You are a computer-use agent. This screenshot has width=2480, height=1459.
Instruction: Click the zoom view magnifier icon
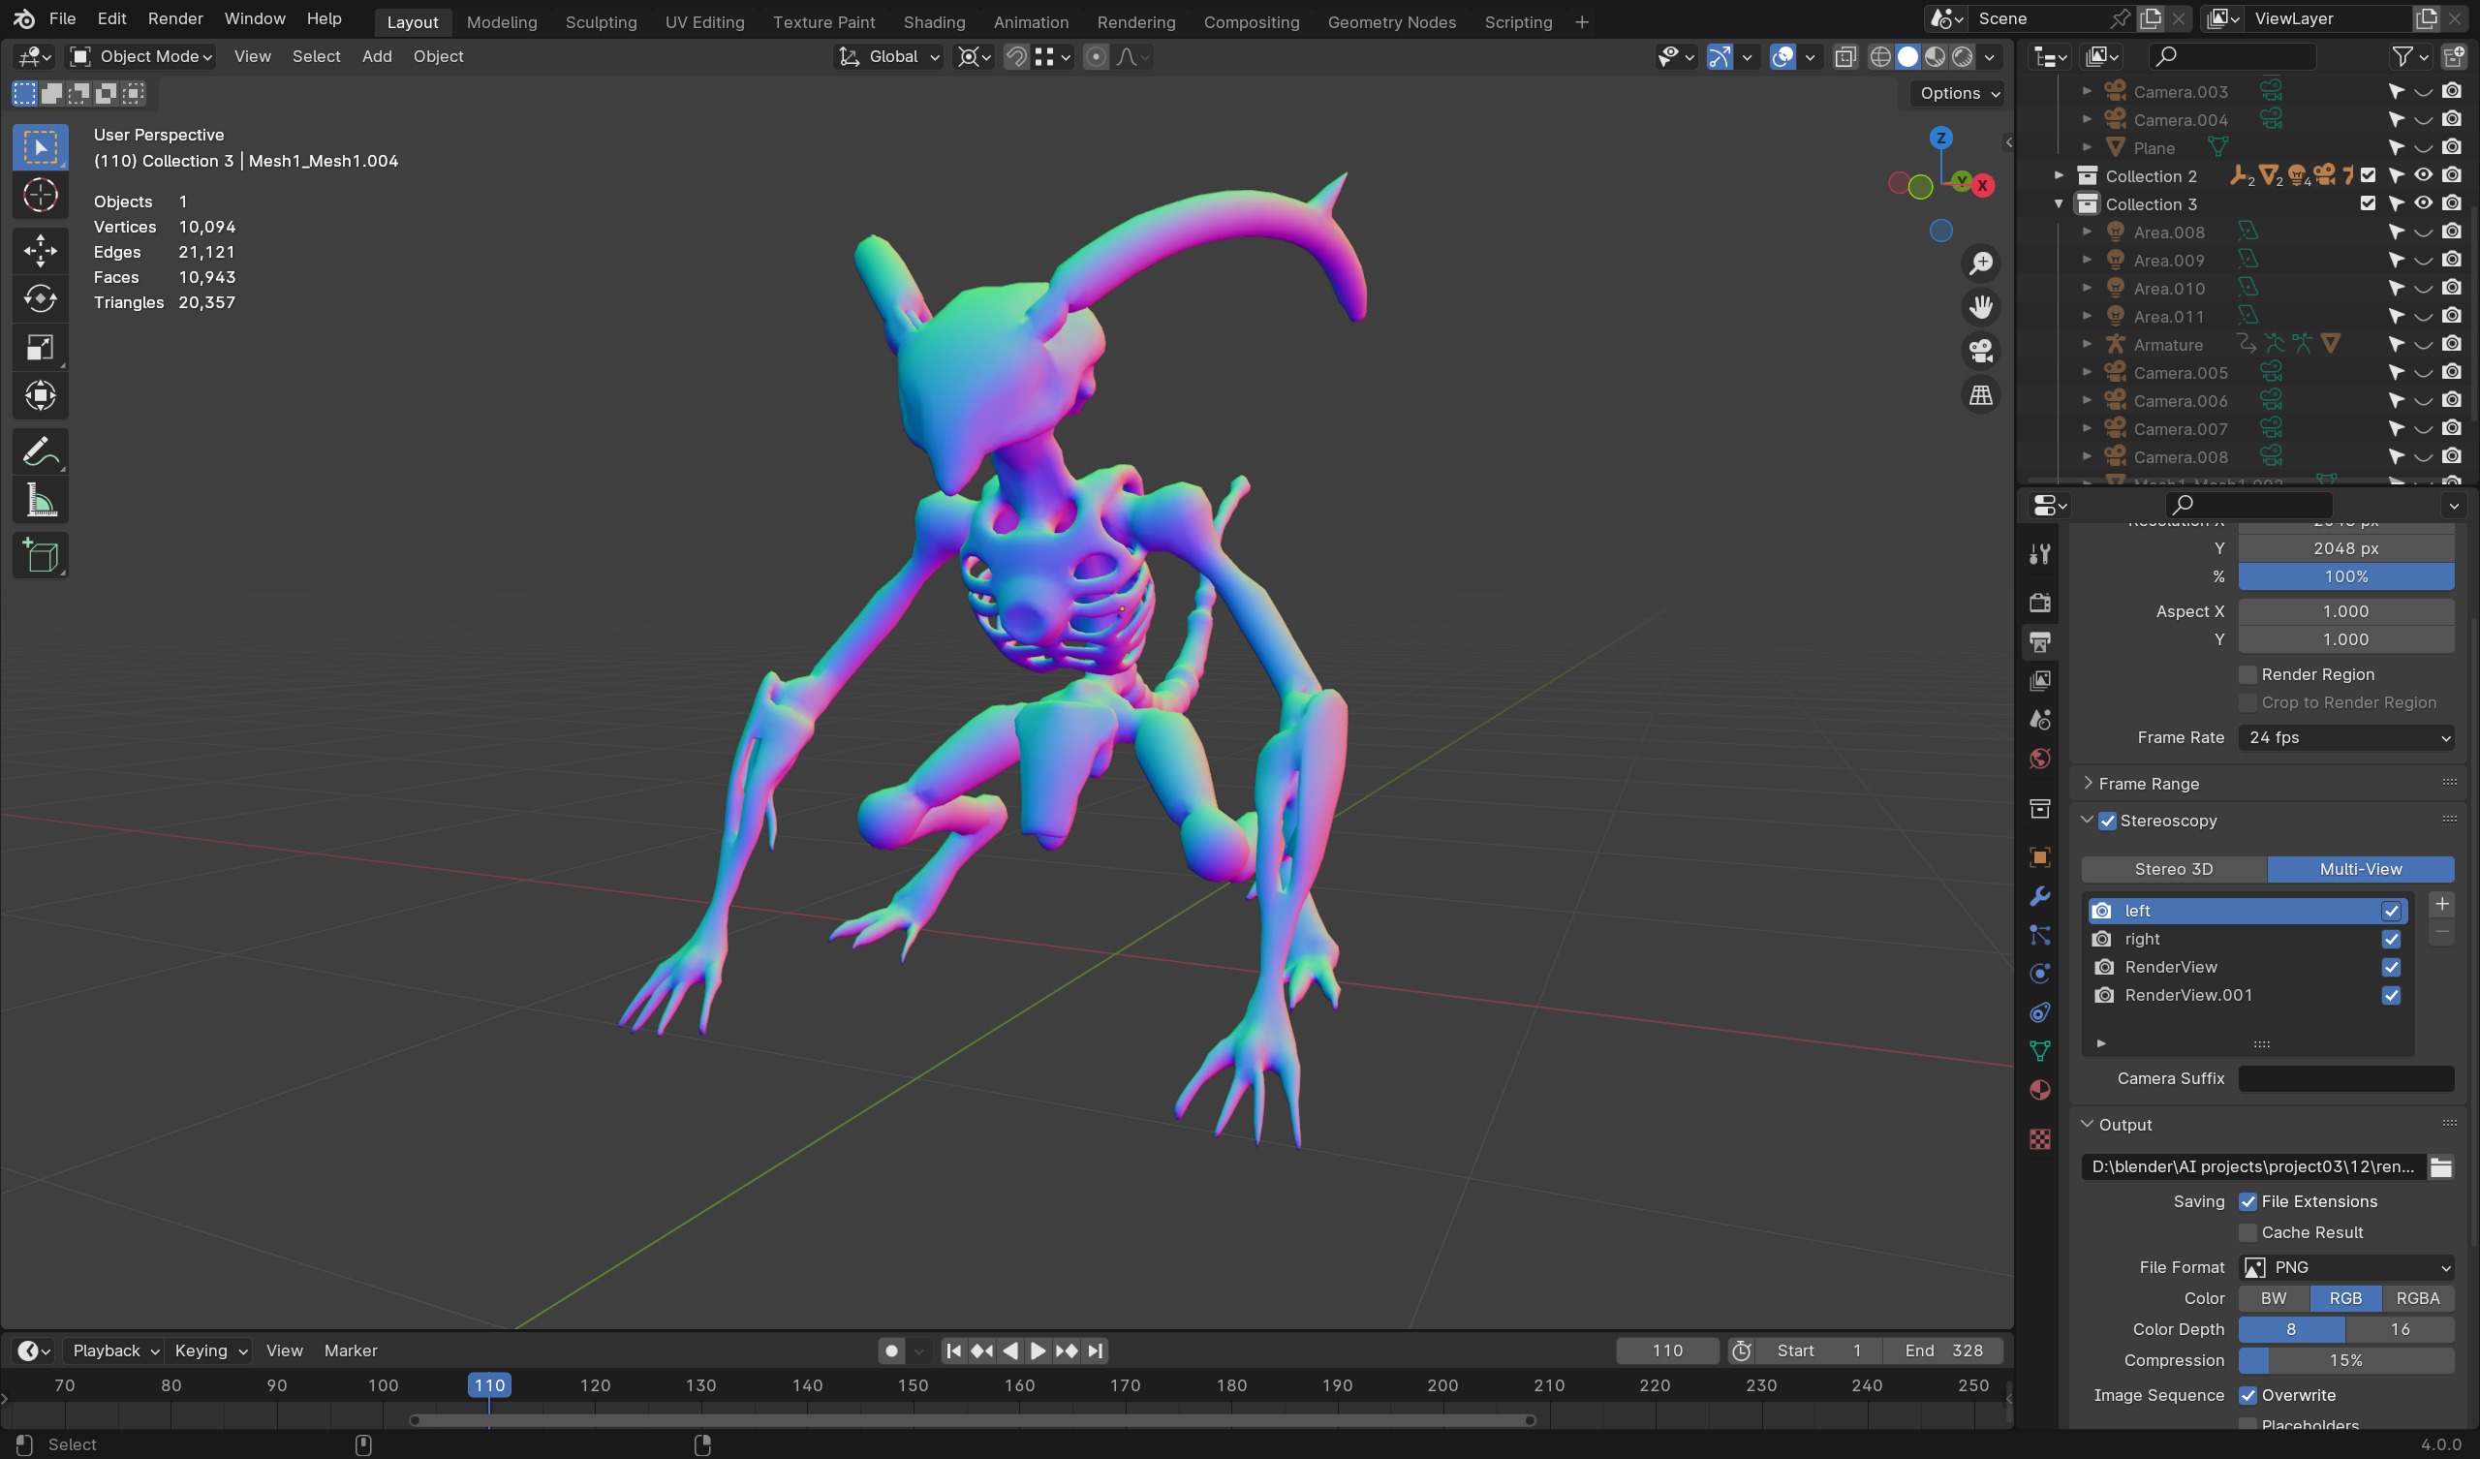[x=1980, y=264]
